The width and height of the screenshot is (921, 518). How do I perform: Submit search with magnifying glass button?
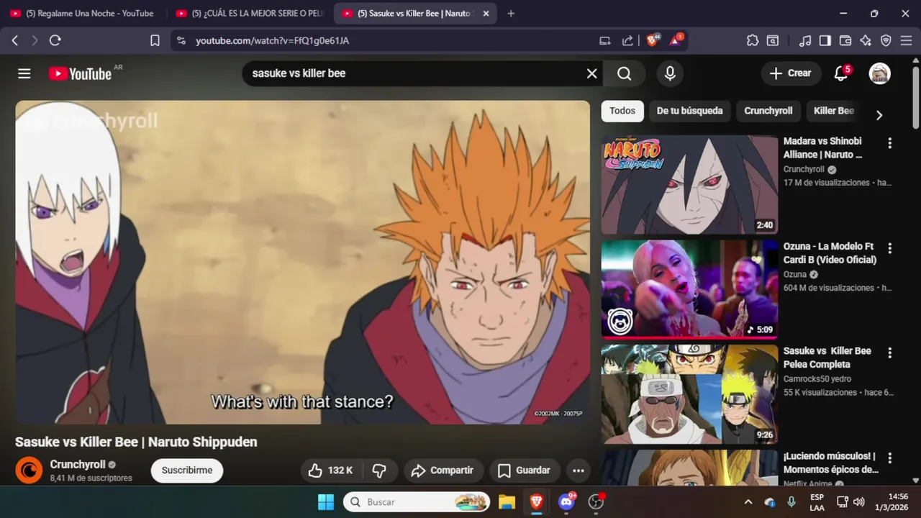tap(624, 73)
